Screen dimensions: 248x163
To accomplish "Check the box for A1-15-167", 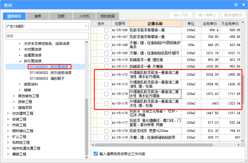I will pos(106,37).
